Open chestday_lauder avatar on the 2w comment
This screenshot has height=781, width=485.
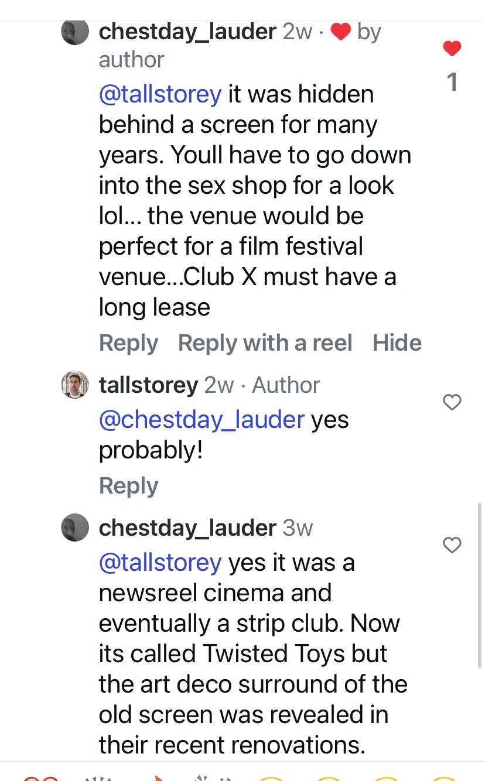pos(75,32)
